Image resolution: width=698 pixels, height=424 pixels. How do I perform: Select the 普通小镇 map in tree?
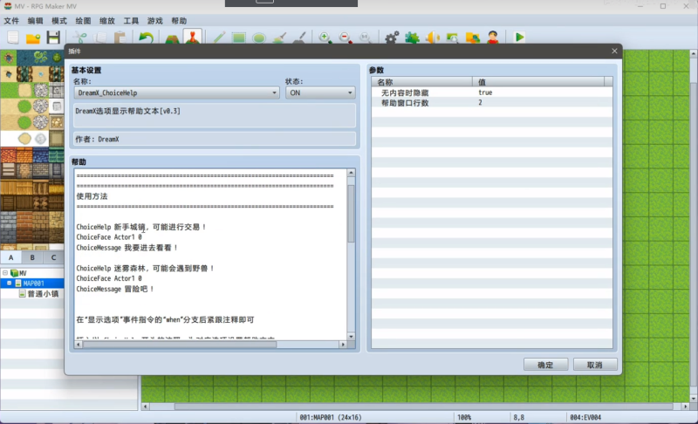click(x=43, y=294)
